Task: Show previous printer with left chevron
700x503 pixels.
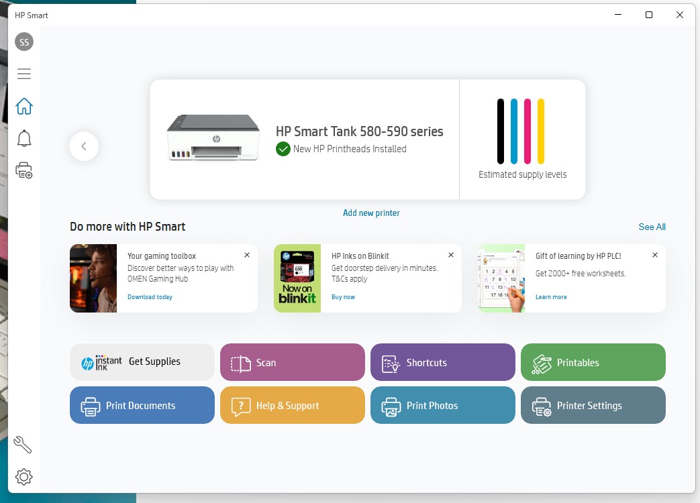Action: 84,146
